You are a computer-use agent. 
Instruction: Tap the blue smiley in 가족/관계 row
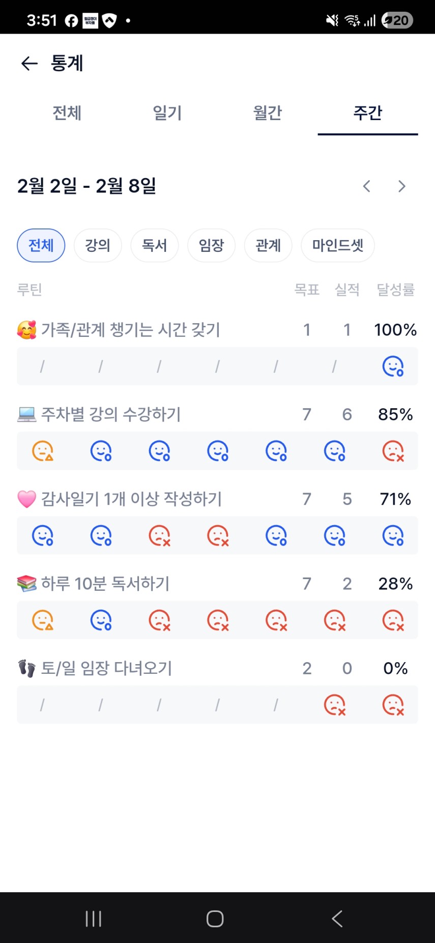tap(393, 366)
